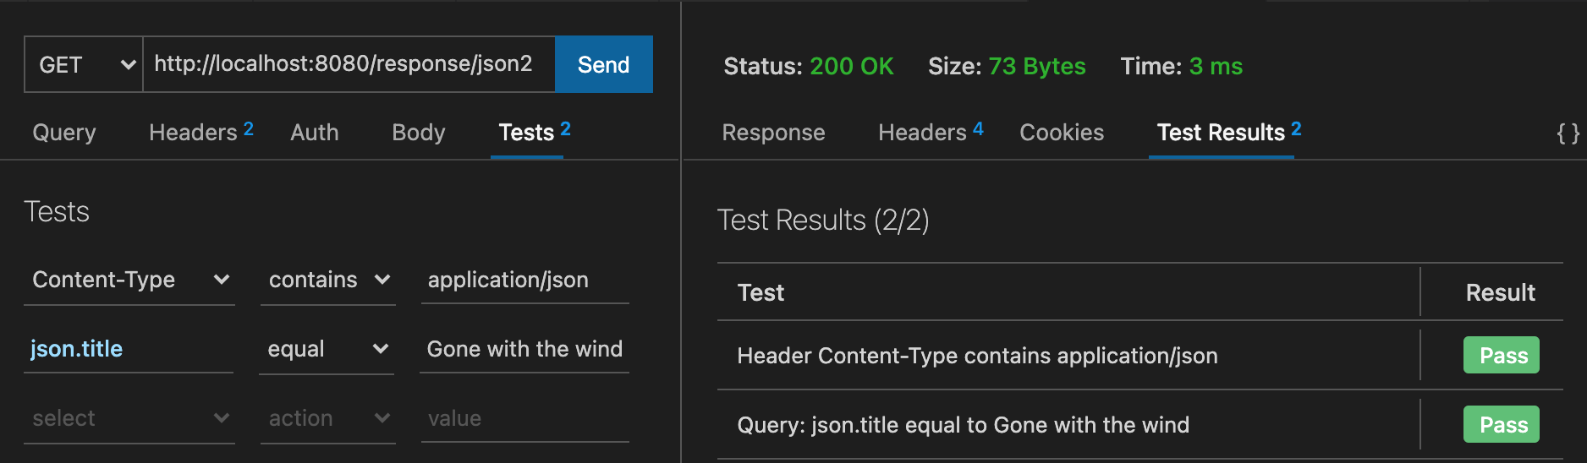Open the empty select test dropdown

(x=129, y=418)
